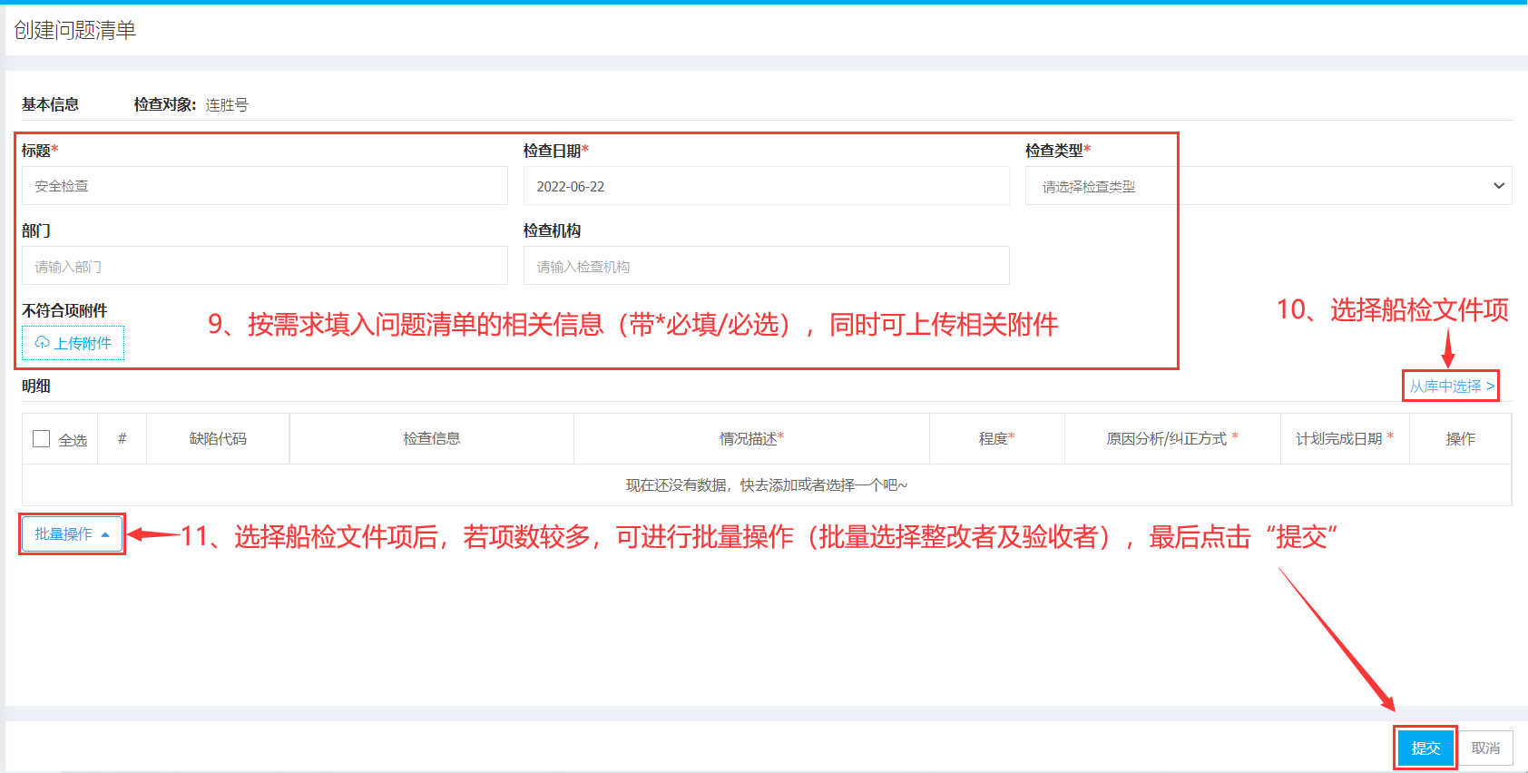Toggle the 全选 checkbox
The width and height of the screenshot is (1528, 773).
[x=41, y=439]
